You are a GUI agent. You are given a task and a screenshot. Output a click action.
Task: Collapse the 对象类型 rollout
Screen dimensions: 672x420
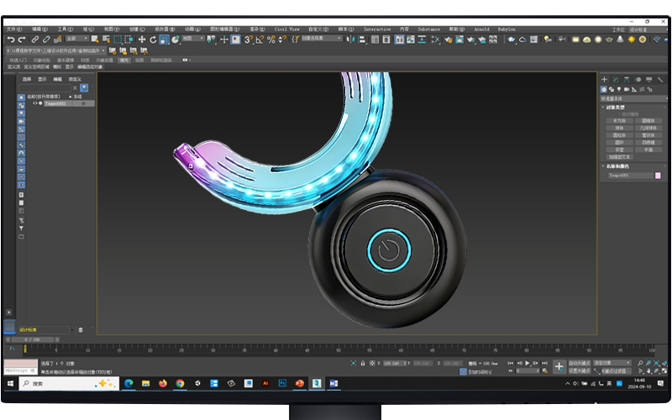tap(613, 108)
